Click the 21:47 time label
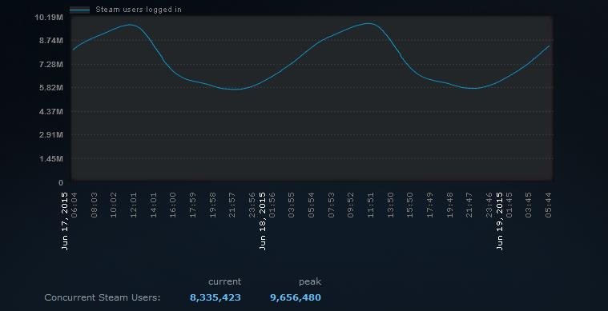Viewport: 608px width, 311px height. point(470,205)
